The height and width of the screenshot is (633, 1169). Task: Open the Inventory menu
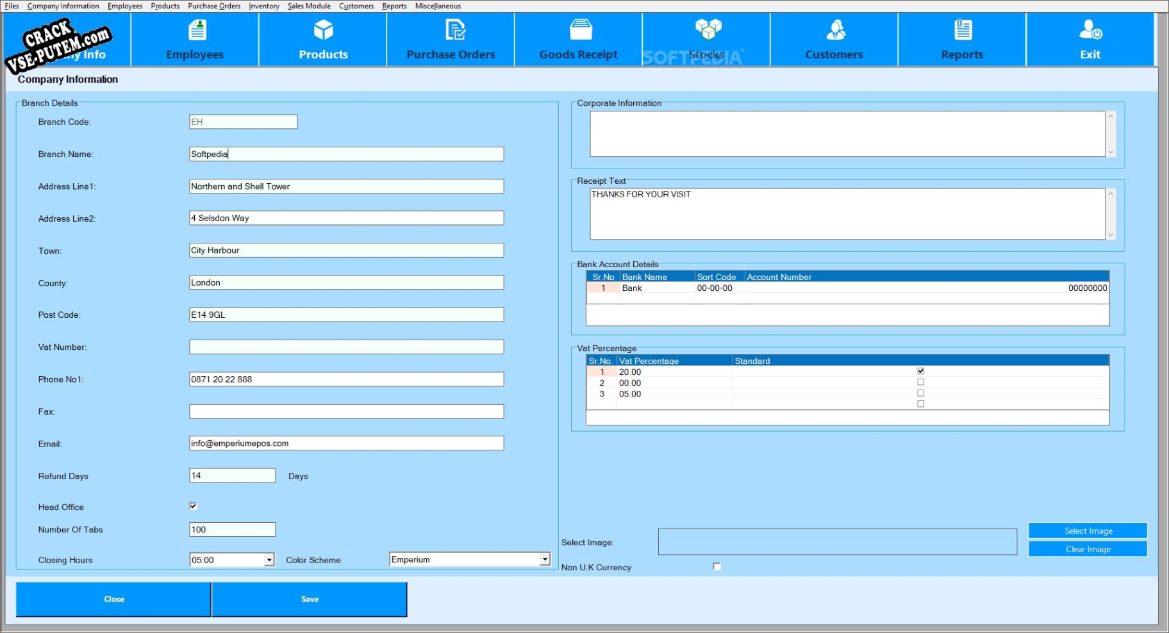[263, 6]
